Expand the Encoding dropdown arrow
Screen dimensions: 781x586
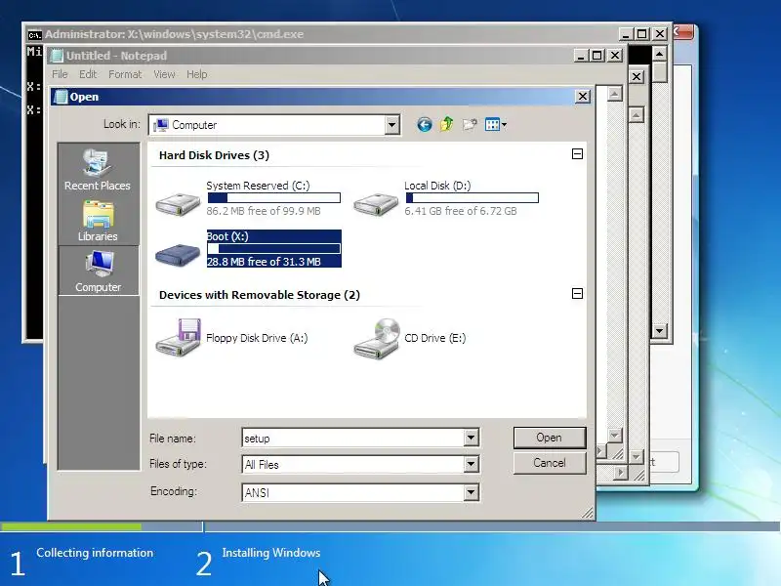click(x=471, y=493)
